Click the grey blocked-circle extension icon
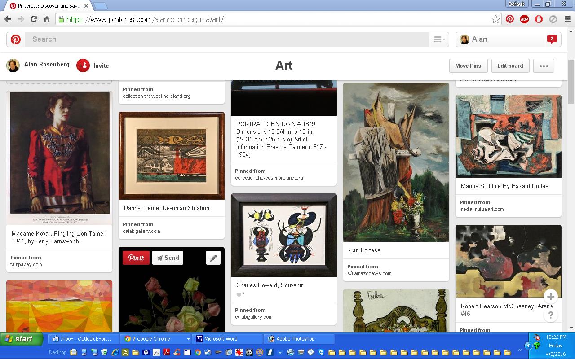 click(553, 19)
